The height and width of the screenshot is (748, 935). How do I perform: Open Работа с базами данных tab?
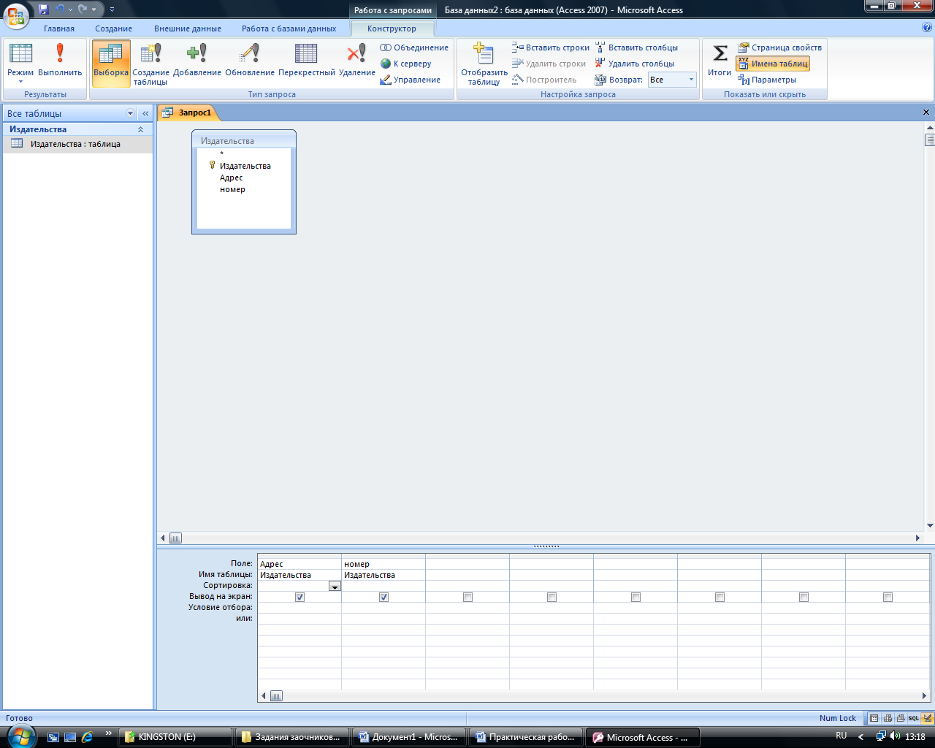[x=289, y=28]
